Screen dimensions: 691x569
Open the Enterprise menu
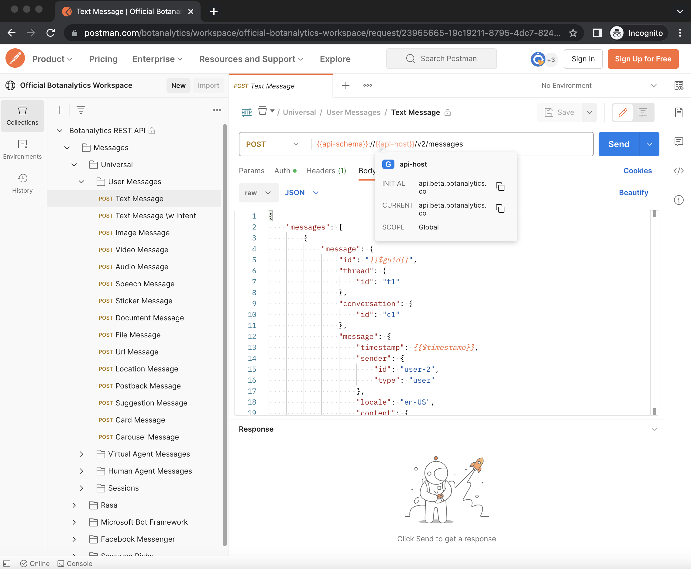pos(157,59)
